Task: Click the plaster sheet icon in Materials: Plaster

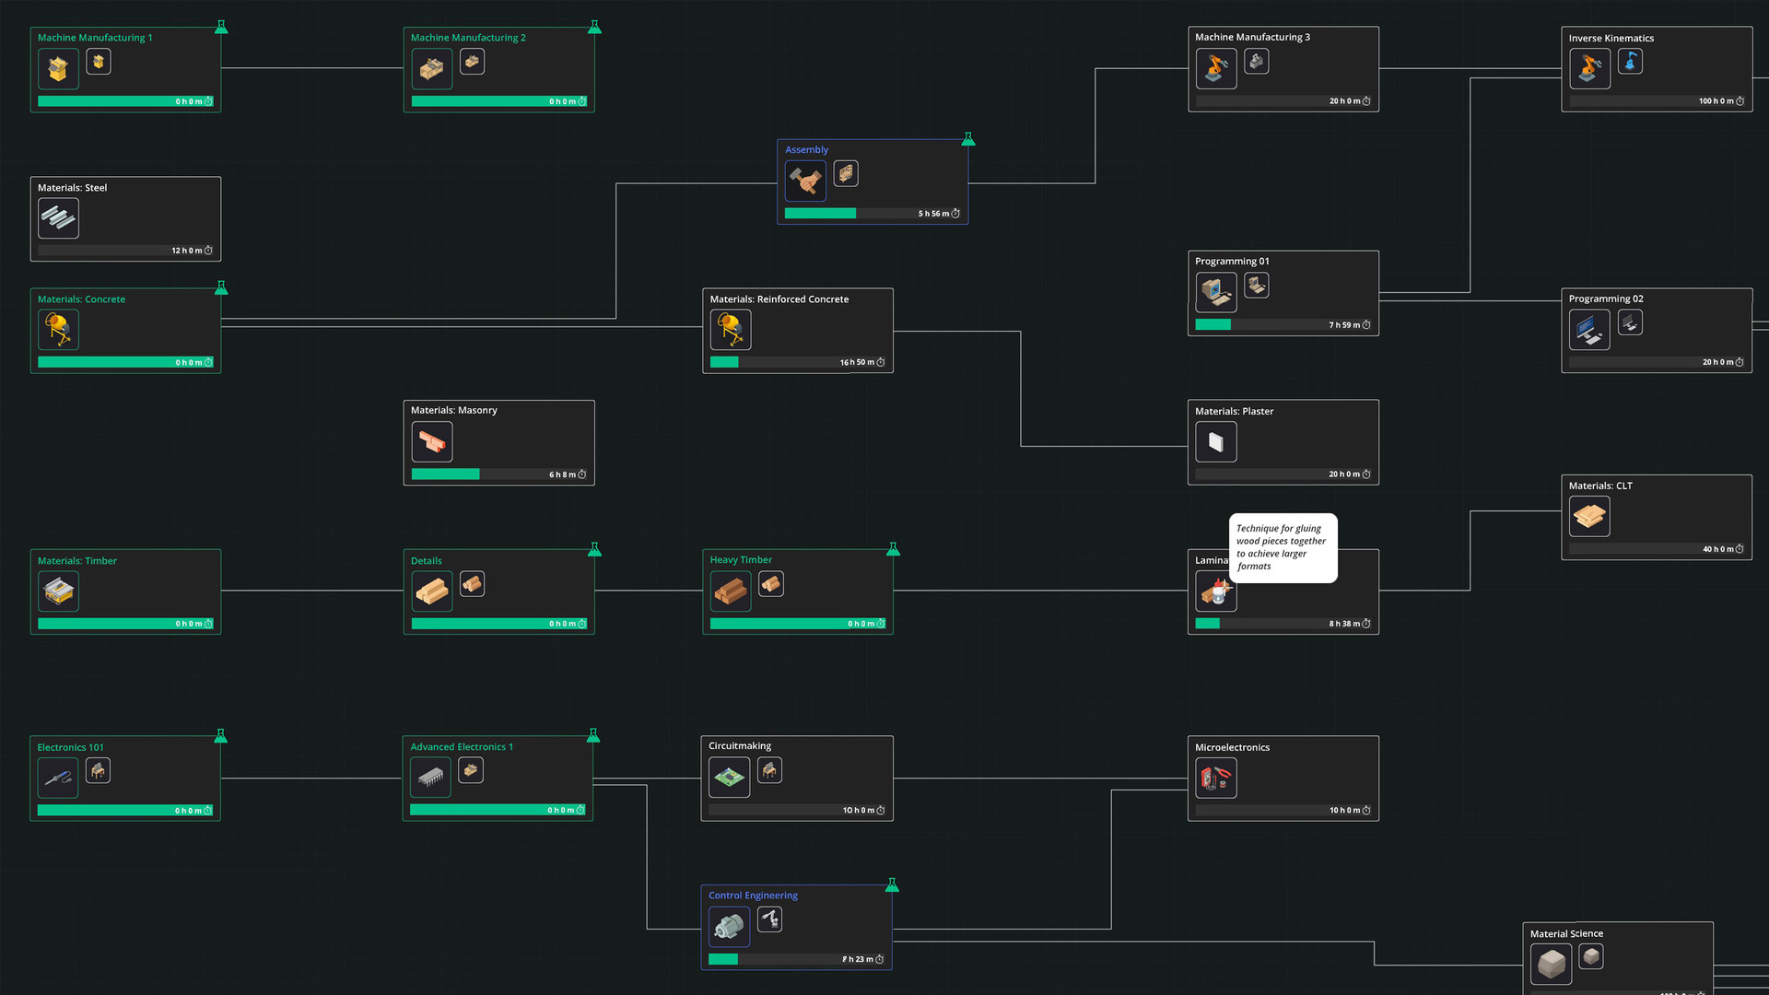Action: point(1215,442)
